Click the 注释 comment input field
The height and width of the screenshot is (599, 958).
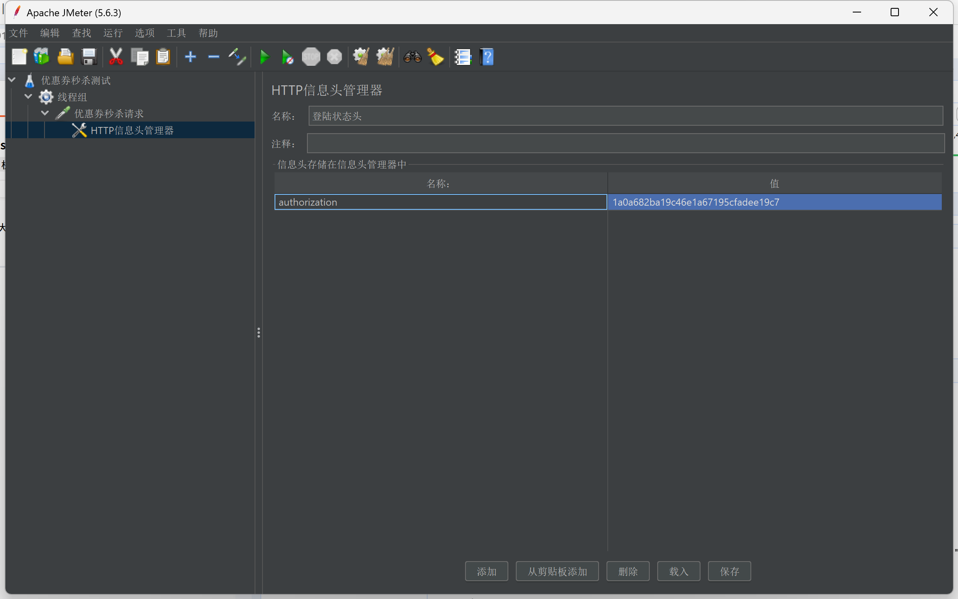click(625, 144)
